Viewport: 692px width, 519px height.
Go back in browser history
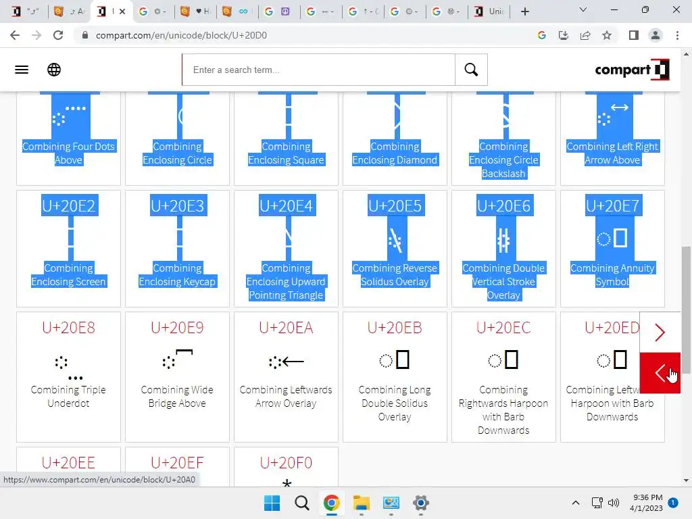click(x=15, y=35)
